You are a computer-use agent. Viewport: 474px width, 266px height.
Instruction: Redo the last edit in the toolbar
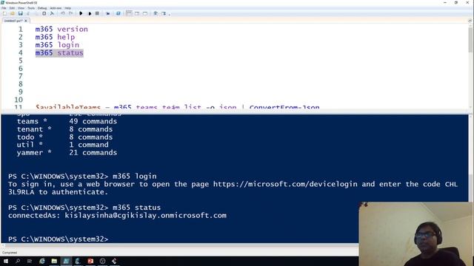click(70, 13)
